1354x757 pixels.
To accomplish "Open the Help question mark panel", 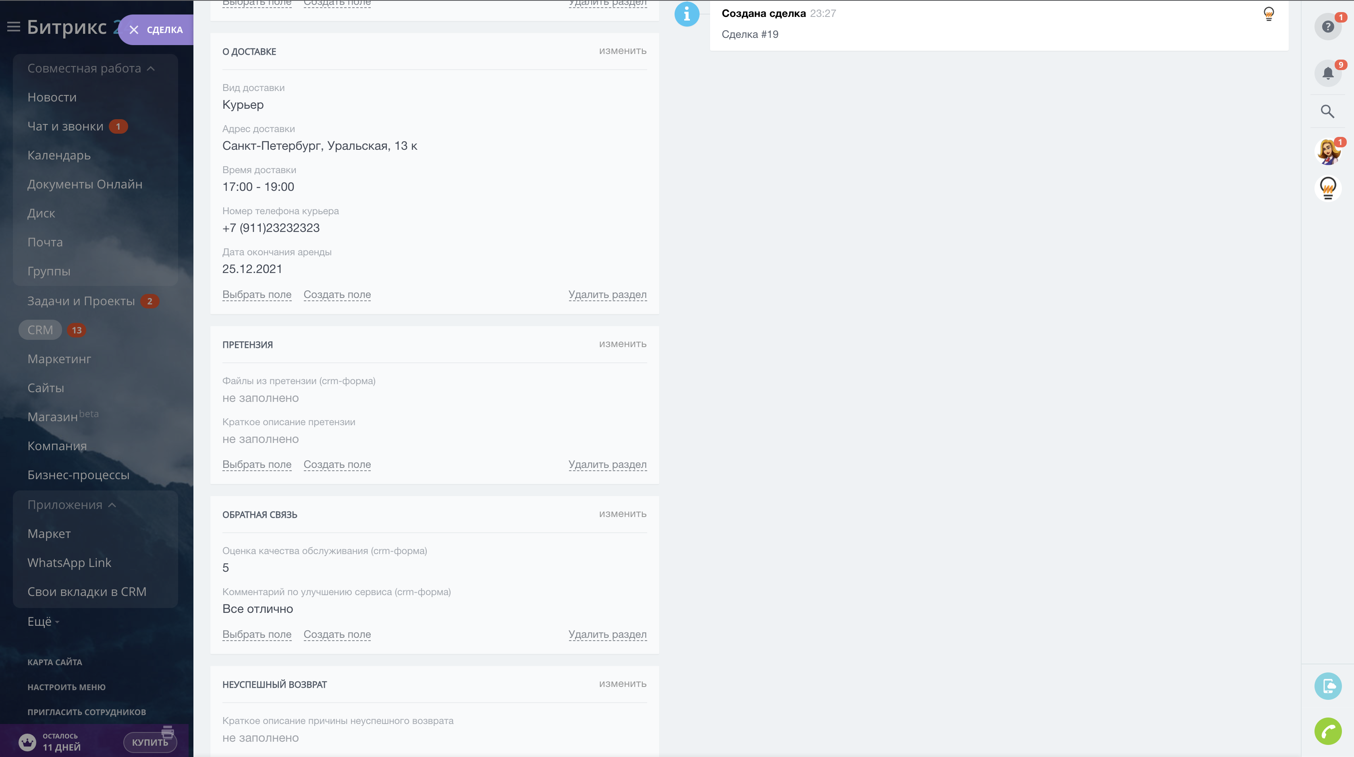I will pyautogui.click(x=1328, y=26).
